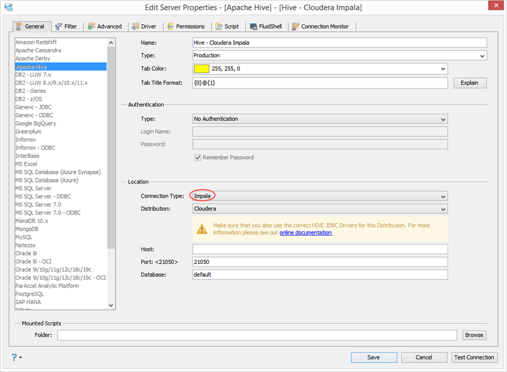Click the Name input field
This screenshot has width=507, height=372.
click(340, 43)
